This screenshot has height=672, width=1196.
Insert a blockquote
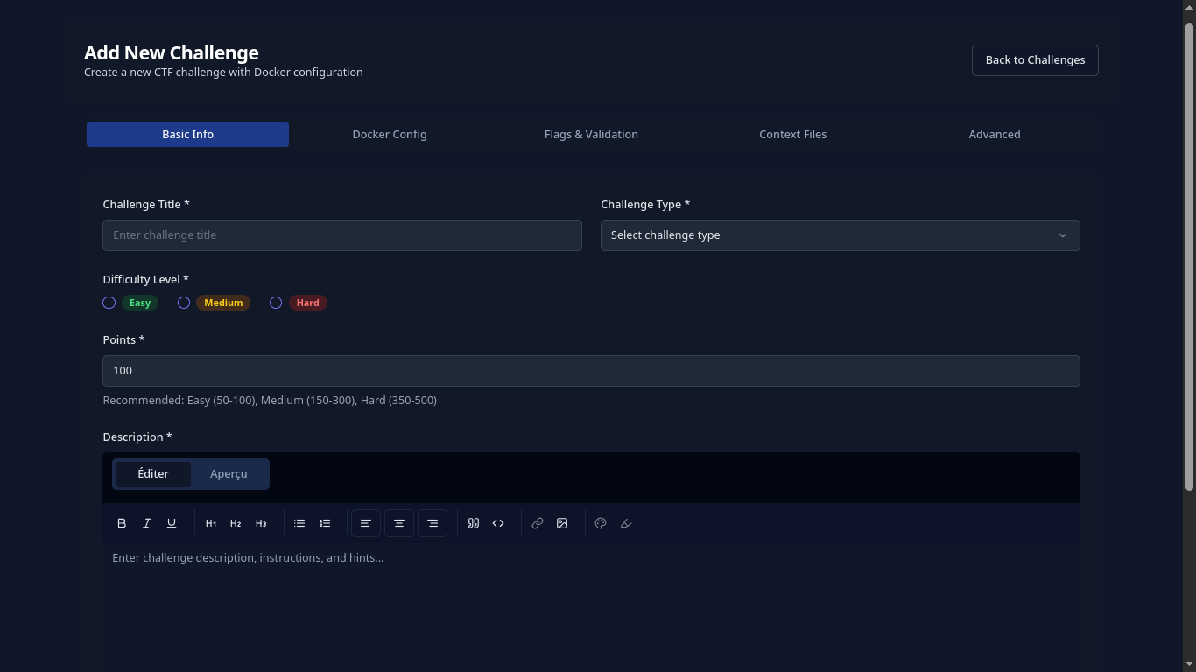(x=474, y=523)
